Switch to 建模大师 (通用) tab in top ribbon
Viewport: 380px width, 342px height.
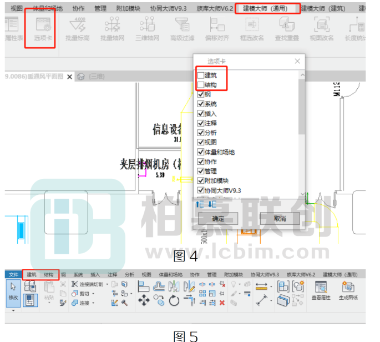click(x=265, y=8)
